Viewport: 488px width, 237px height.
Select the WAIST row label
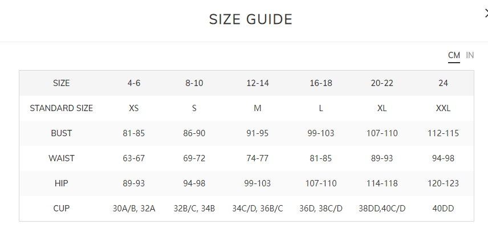(x=62, y=158)
